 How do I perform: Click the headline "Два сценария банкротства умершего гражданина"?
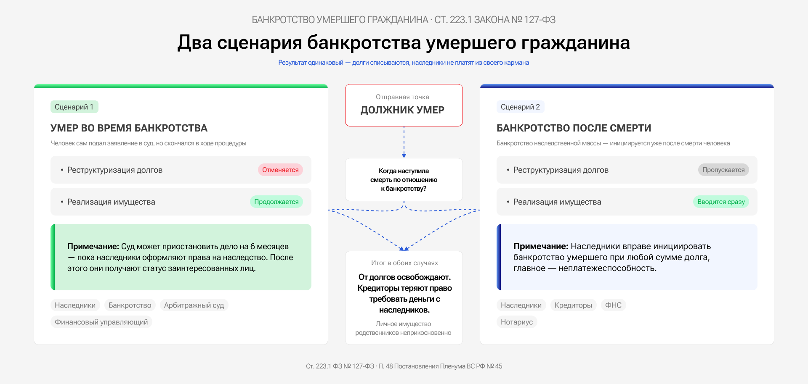404,42
